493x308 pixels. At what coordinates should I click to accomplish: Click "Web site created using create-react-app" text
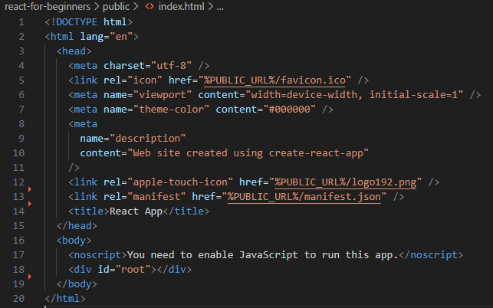(x=248, y=153)
